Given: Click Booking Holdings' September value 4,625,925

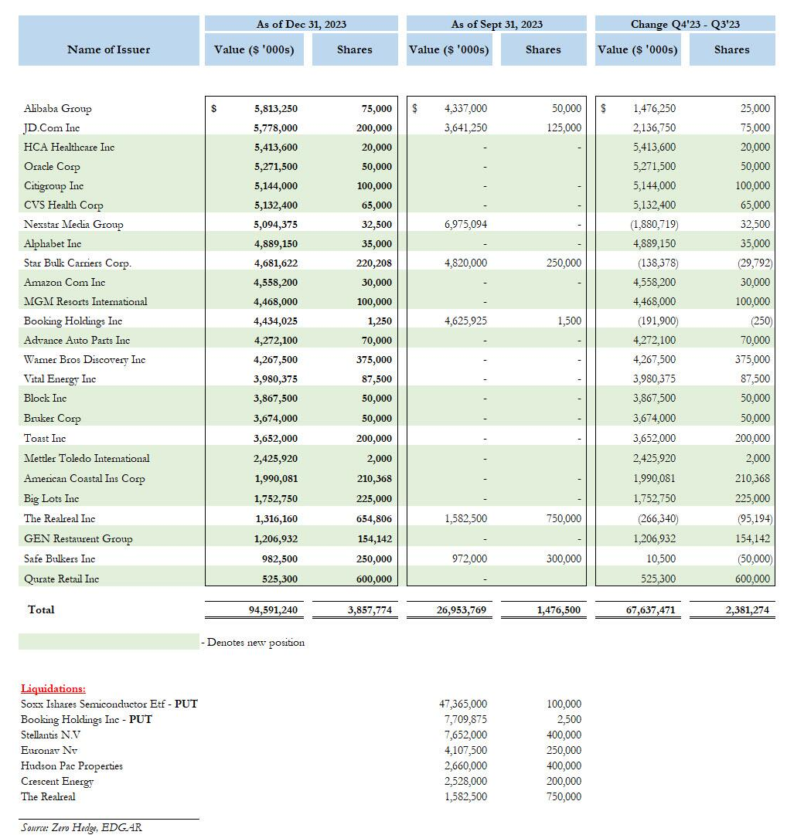Looking at the screenshot, I should point(465,321).
